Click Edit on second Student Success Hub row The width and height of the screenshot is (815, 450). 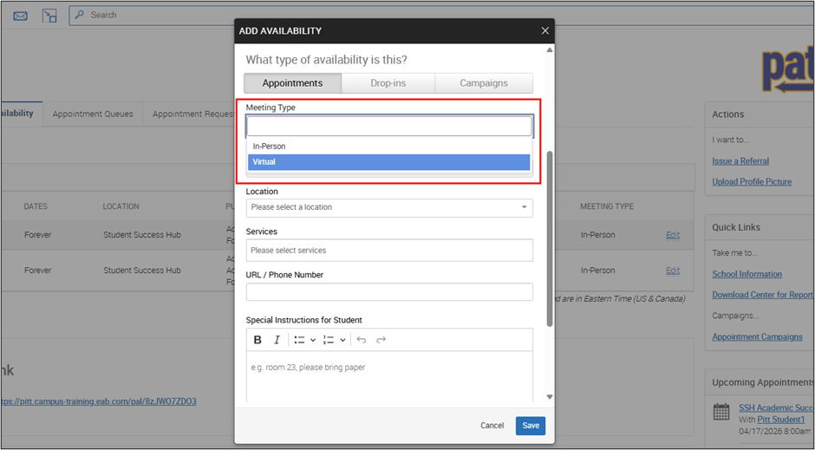[x=673, y=271]
